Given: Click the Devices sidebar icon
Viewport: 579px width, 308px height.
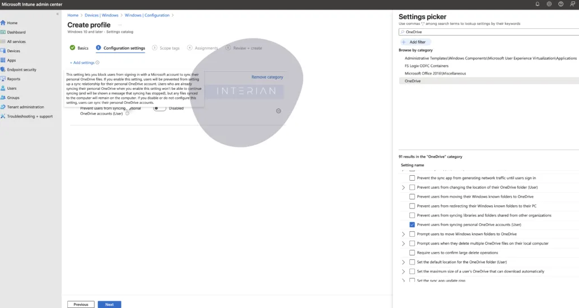Looking at the screenshot, I should (x=3, y=51).
